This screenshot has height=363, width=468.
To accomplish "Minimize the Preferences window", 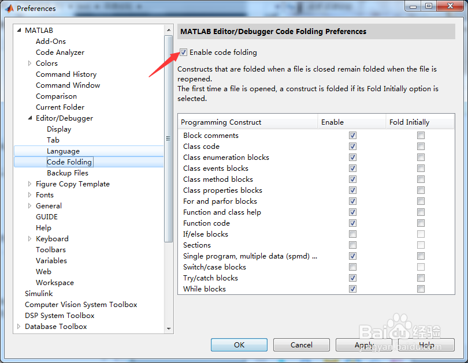I will coord(413,6).
